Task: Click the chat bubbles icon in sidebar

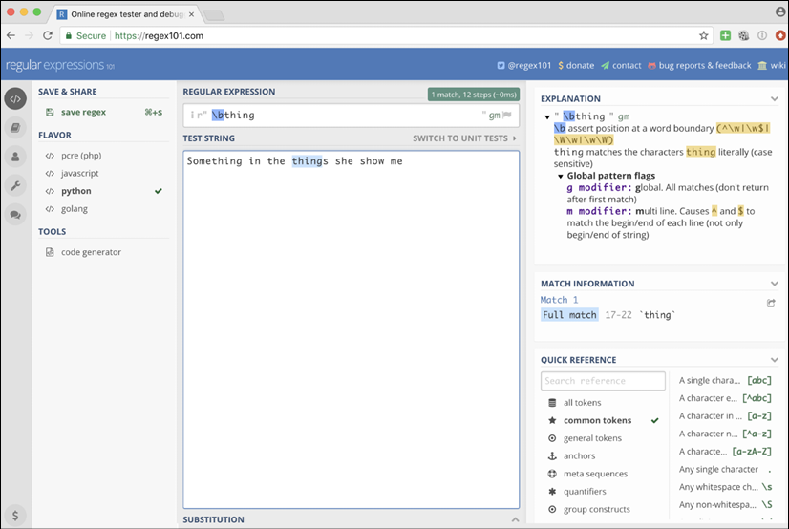Action: 15,215
